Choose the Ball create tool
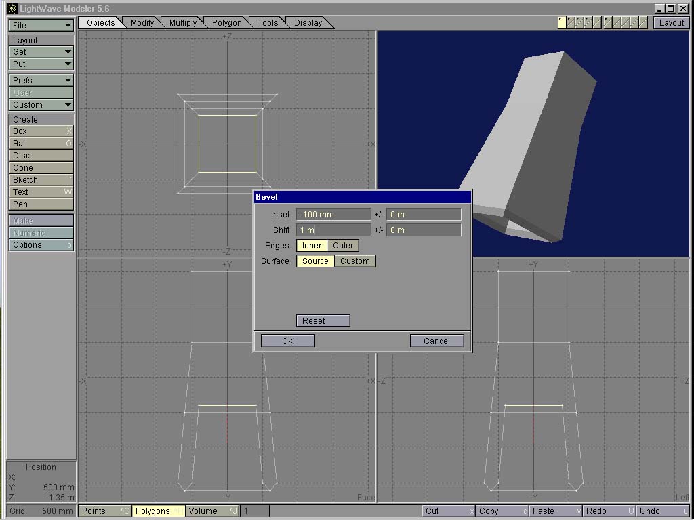 tap(41, 144)
